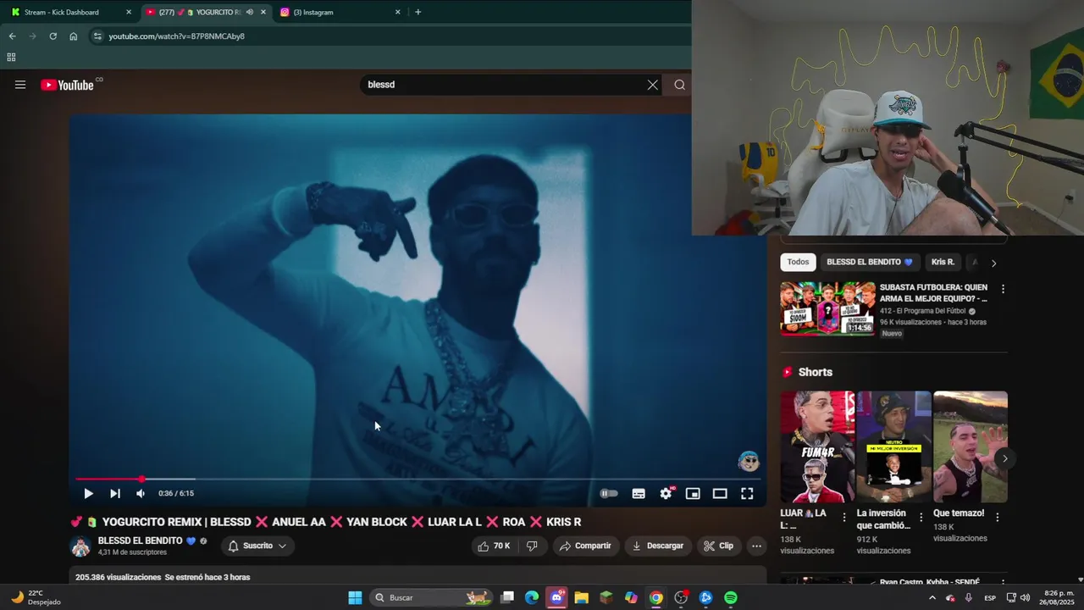Viewport: 1084px width, 610px height.
Task: Open options for 'La inversión' short
Action: [921, 517]
